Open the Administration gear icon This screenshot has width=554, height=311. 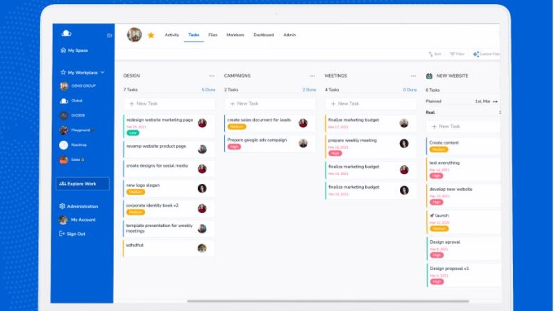62,206
